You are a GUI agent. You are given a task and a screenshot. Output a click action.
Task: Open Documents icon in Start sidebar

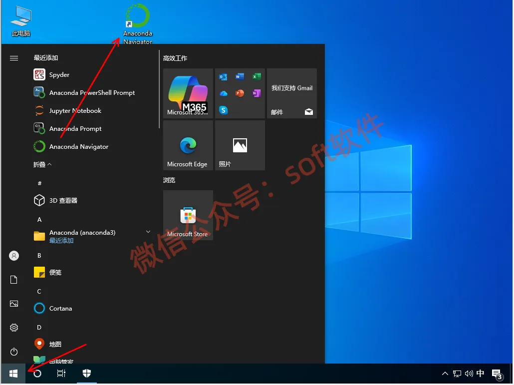coord(14,280)
